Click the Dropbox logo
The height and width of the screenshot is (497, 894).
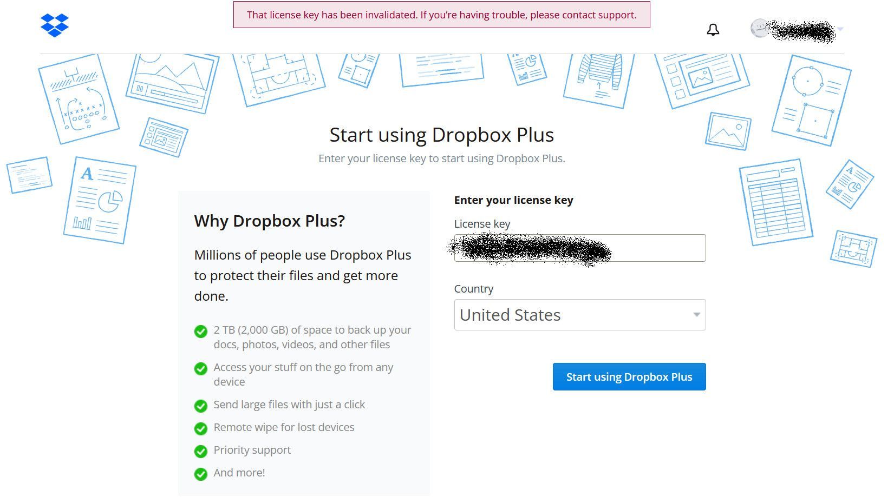point(53,25)
